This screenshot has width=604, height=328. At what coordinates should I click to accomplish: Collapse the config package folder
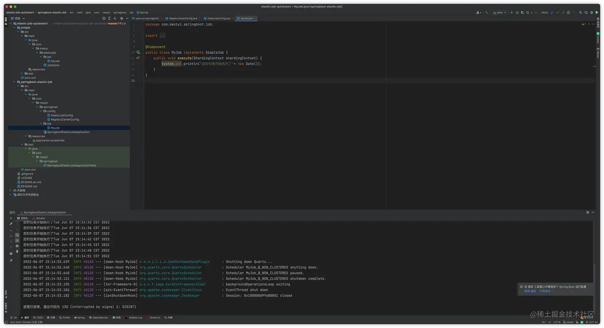click(x=41, y=111)
